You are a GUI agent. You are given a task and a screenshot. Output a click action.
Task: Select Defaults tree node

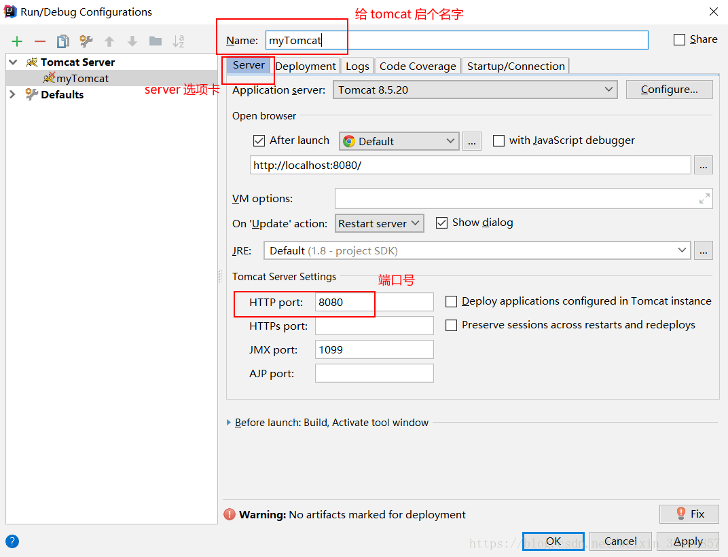[62, 94]
